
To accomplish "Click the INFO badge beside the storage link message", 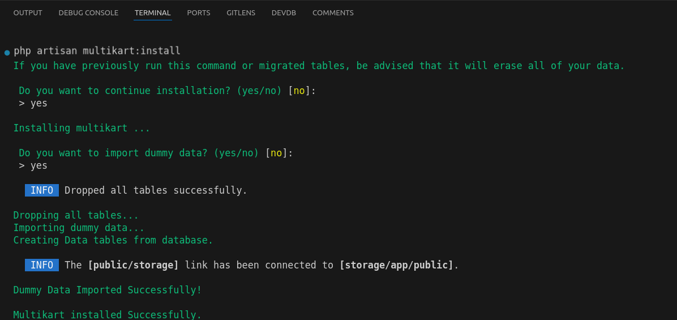I will [x=42, y=265].
